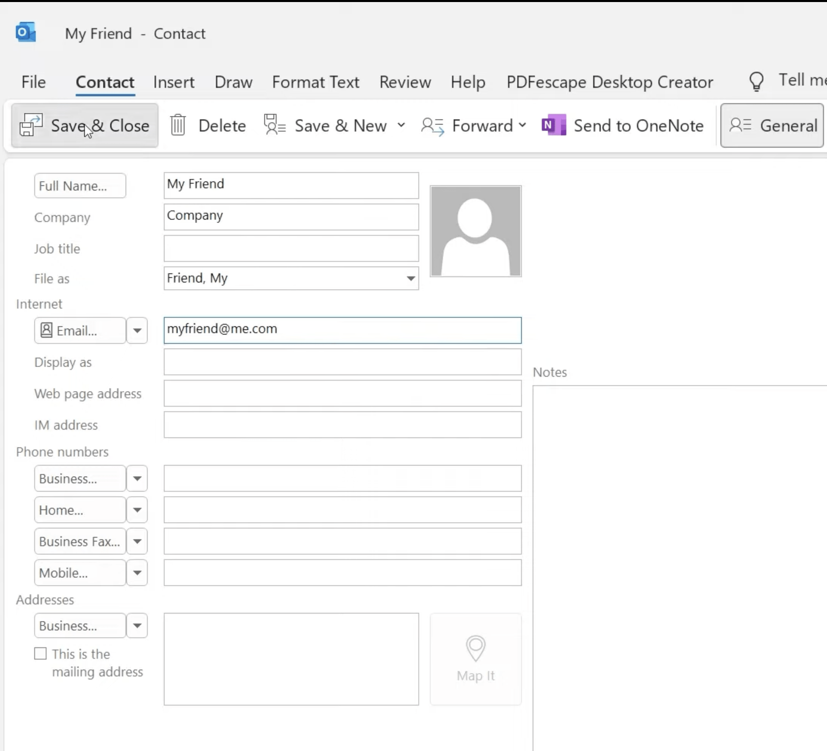Select the Contact ribbon tab

[x=105, y=82]
